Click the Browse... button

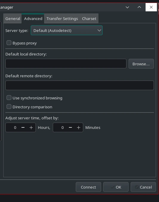[141, 64]
